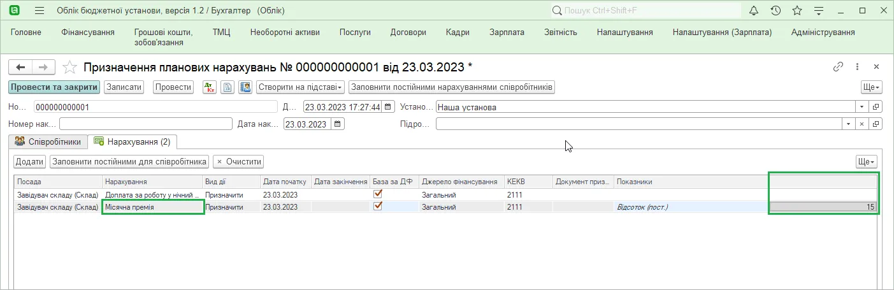Open calendar for document date 17:27:44
The image size is (894, 290).
389,107
